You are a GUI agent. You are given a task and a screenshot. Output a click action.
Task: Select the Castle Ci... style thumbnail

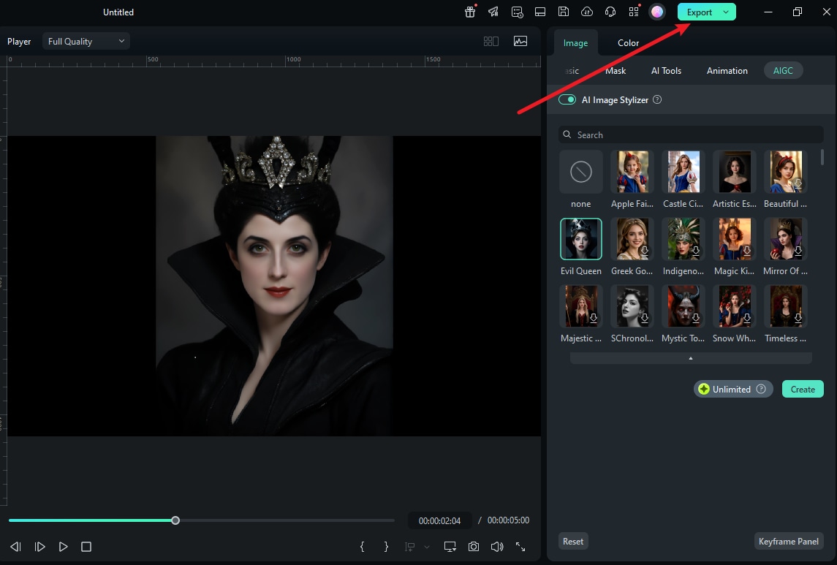click(x=683, y=172)
